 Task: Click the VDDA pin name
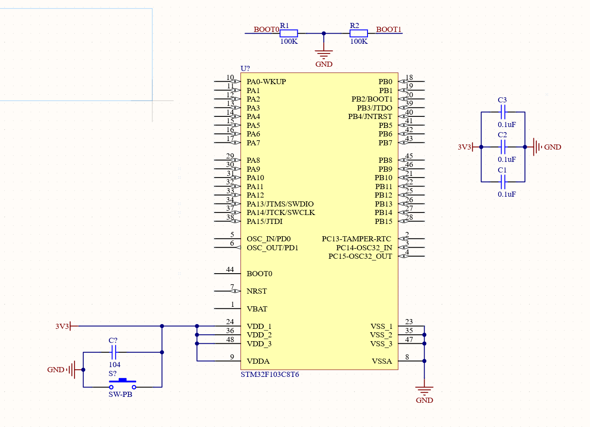coord(258,361)
